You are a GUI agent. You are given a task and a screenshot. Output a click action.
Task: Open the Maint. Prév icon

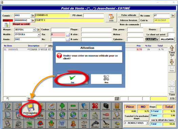click(x=117, y=115)
